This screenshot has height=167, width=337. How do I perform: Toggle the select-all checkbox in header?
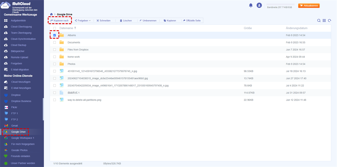[54, 28]
